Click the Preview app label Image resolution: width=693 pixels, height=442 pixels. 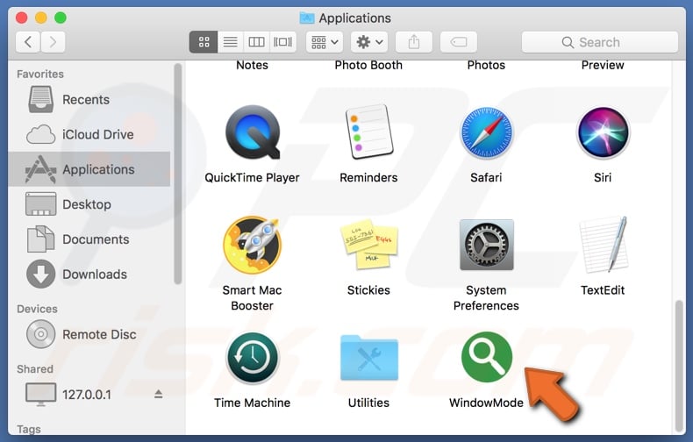click(x=603, y=65)
